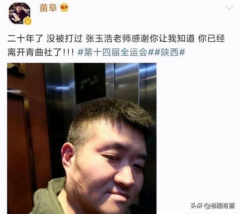The width and height of the screenshot is (240, 214).
Task: Click the elevator floor display screen
Action: 90,83
